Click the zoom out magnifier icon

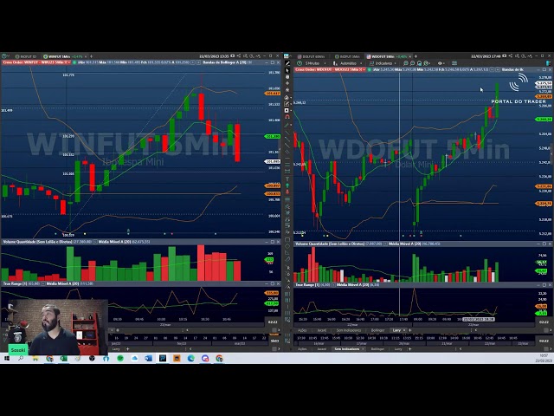coord(412,63)
